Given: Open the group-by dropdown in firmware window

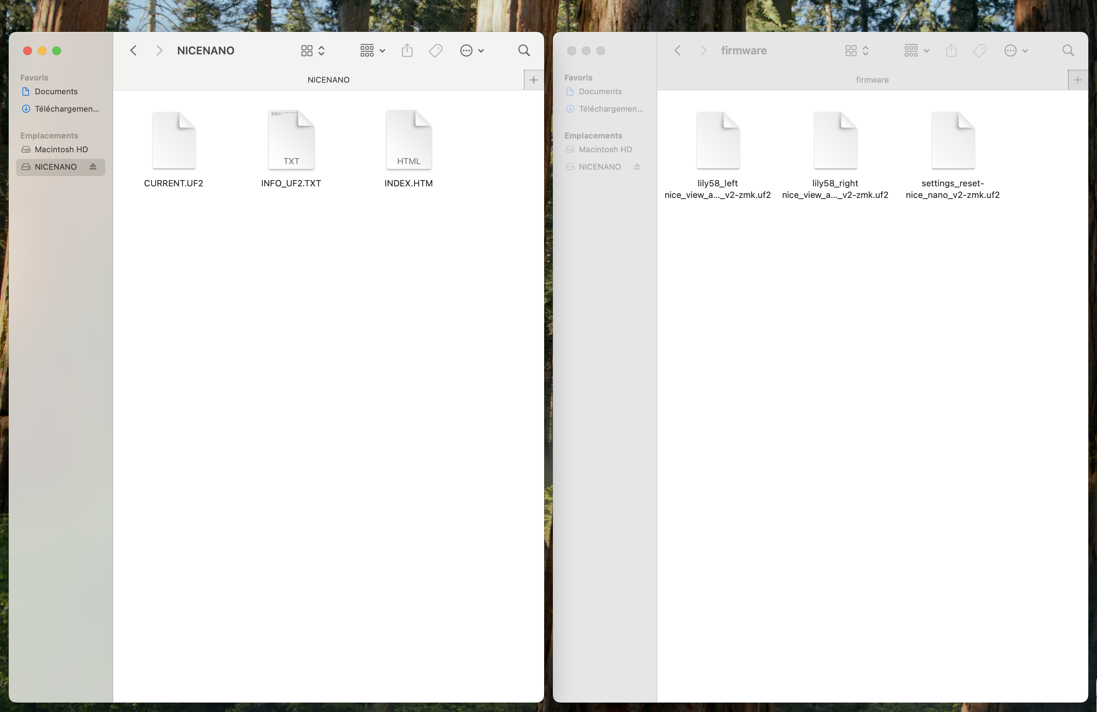Looking at the screenshot, I should coord(916,50).
